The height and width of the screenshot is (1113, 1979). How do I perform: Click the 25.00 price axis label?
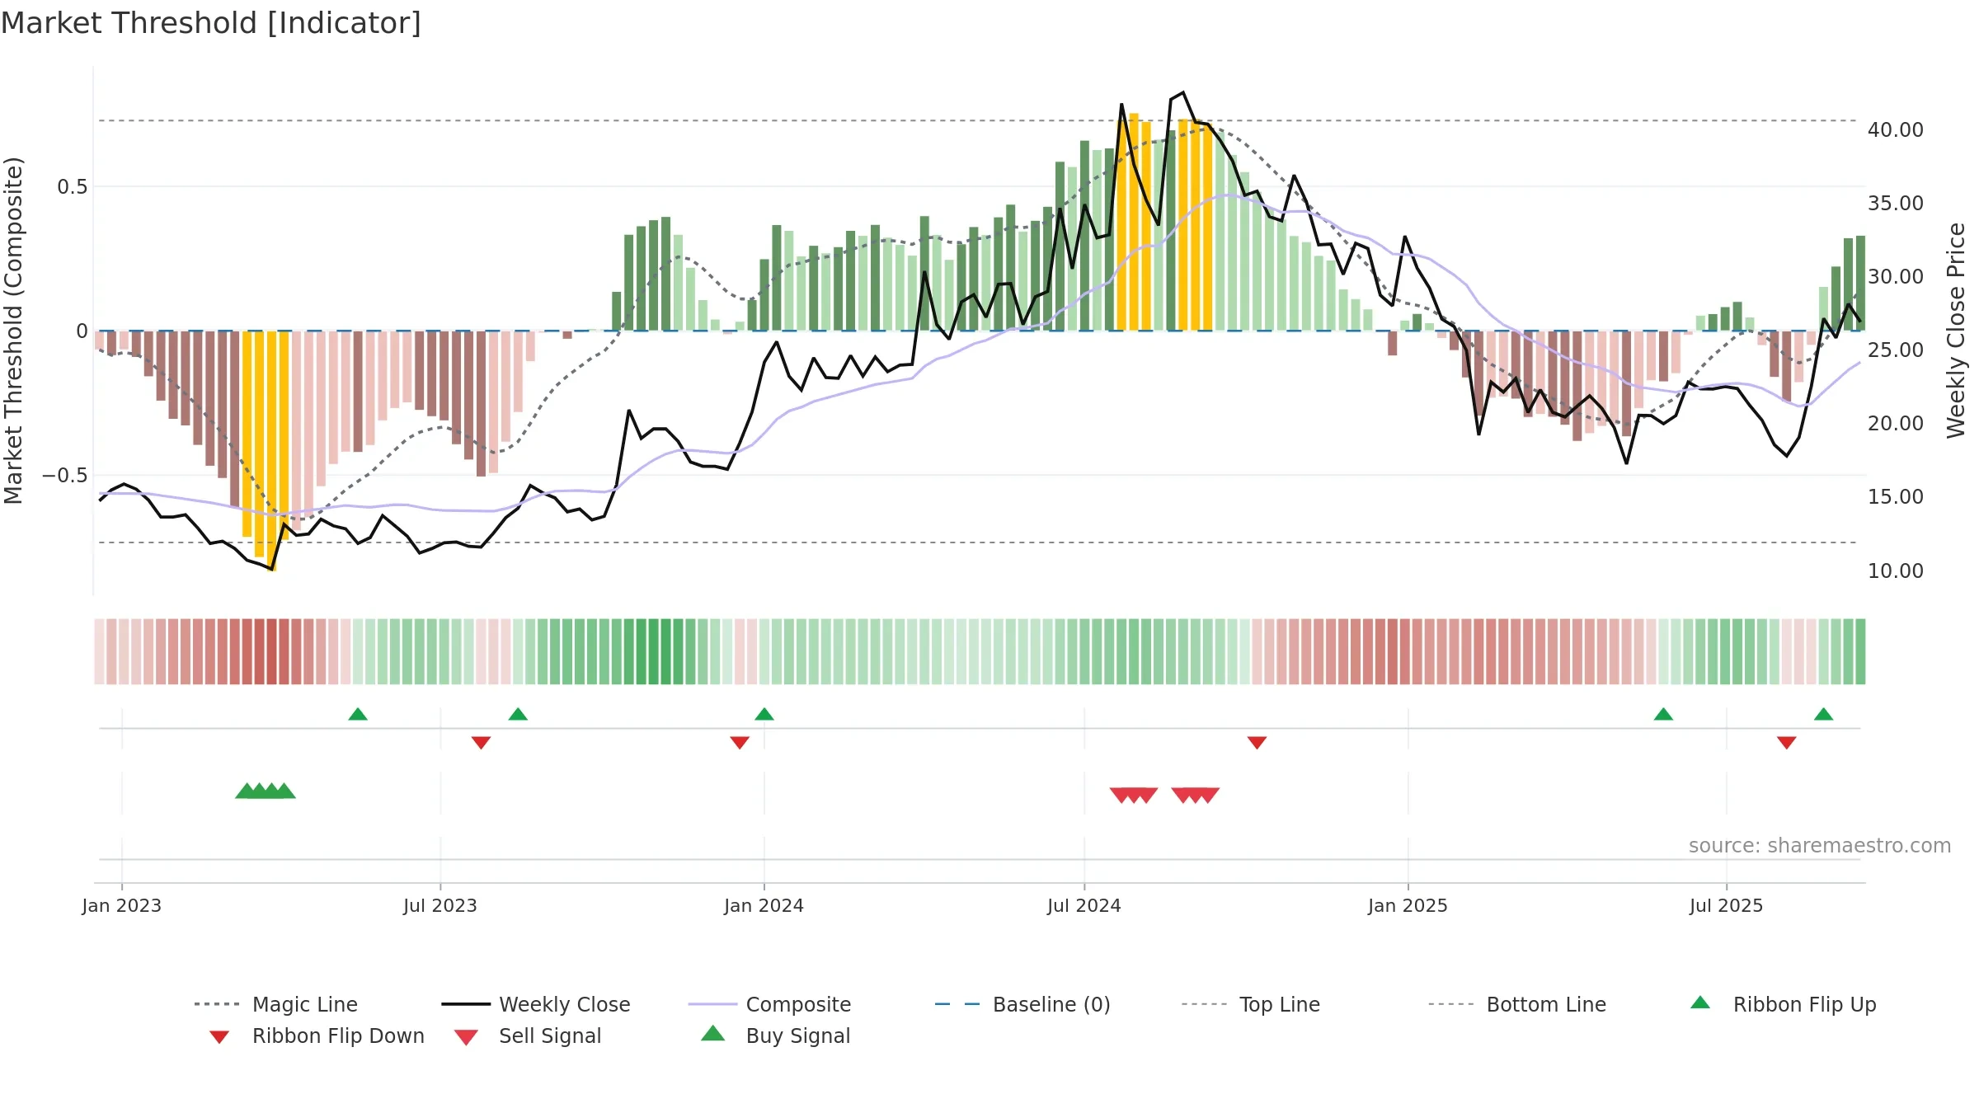tap(1896, 350)
